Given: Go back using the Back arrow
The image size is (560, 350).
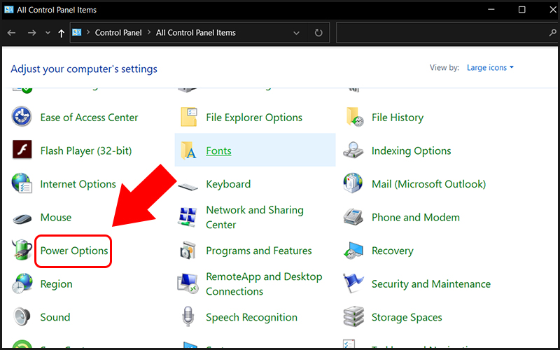Looking at the screenshot, I should (11, 33).
